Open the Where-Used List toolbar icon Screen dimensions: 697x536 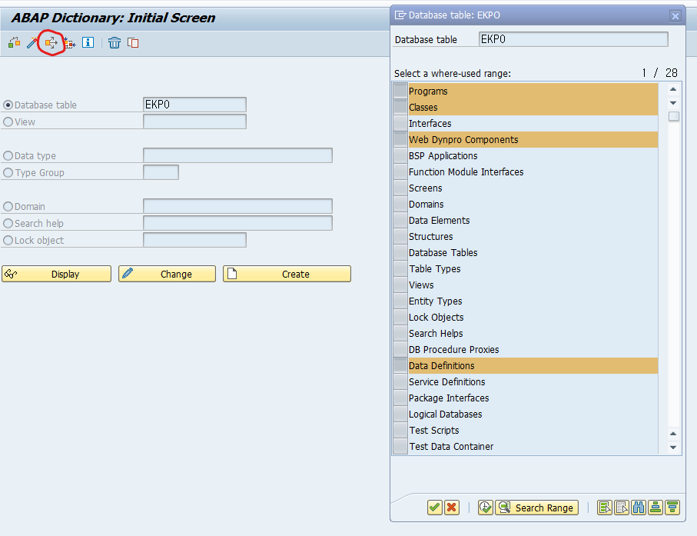(x=51, y=43)
